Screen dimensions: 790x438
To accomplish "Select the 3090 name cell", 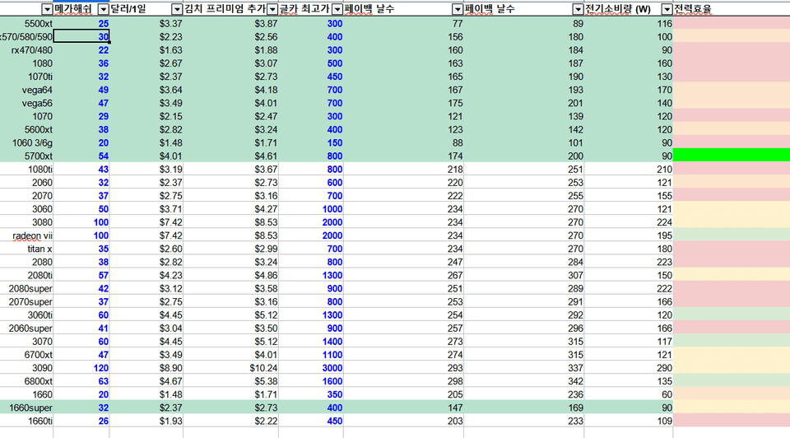I will [26, 368].
